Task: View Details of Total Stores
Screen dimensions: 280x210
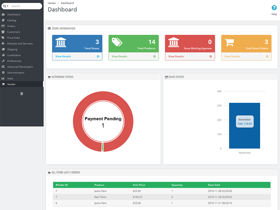Action: click(63, 57)
